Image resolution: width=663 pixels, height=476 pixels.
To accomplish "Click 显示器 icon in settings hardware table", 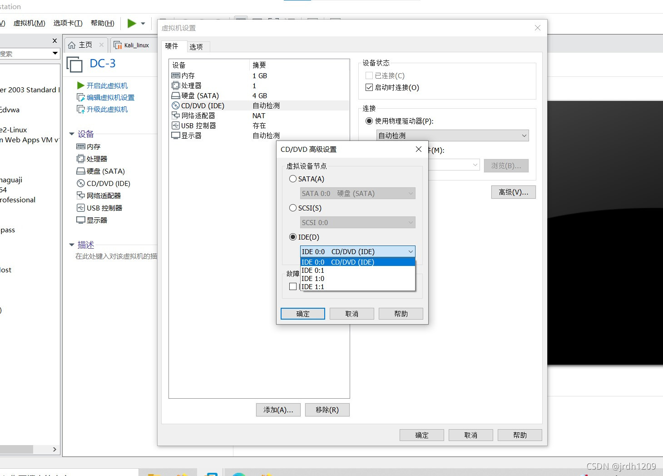I will 176,135.
